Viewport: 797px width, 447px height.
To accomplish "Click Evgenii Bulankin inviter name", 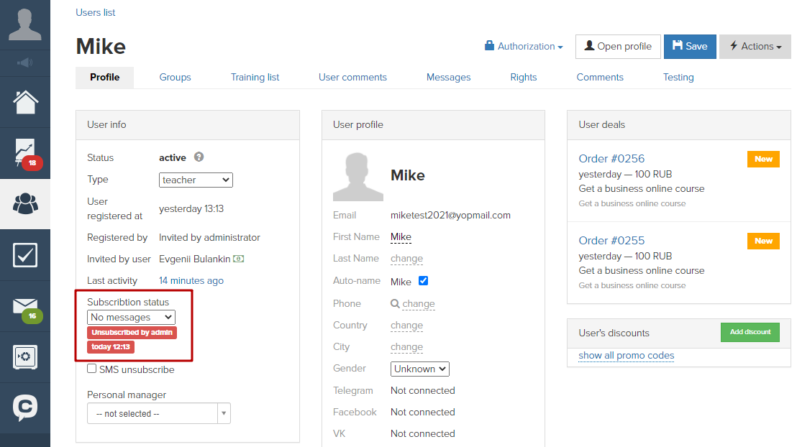I will (x=195, y=259).
